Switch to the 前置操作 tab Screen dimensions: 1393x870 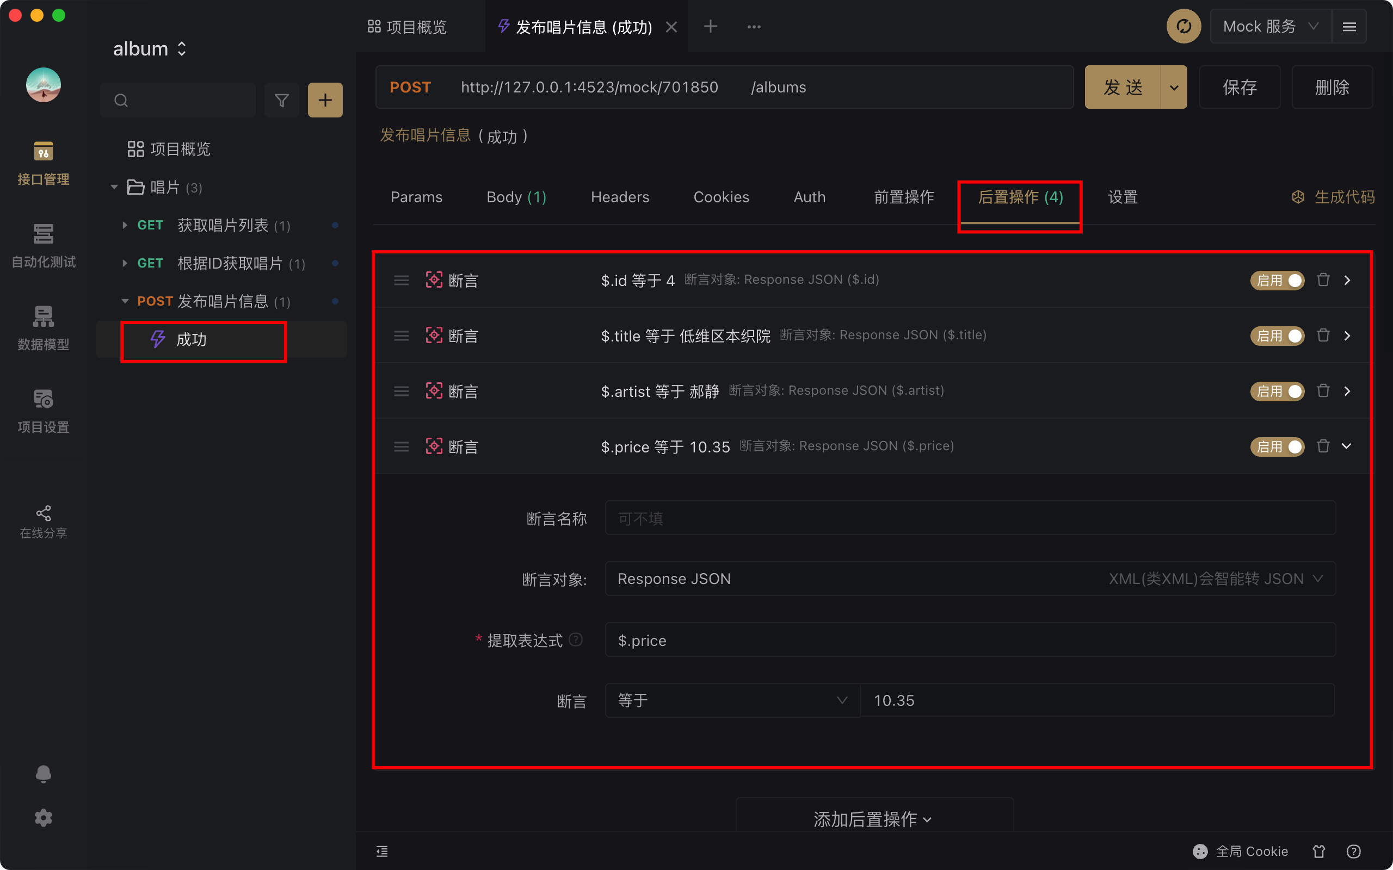point(903,197)
